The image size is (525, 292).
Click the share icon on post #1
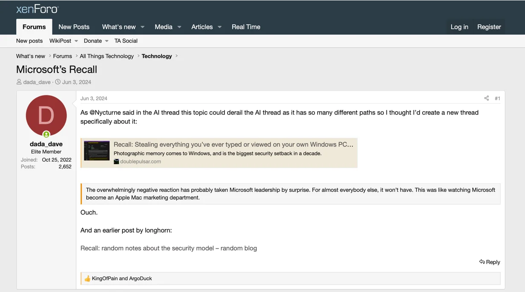(486, 98)
